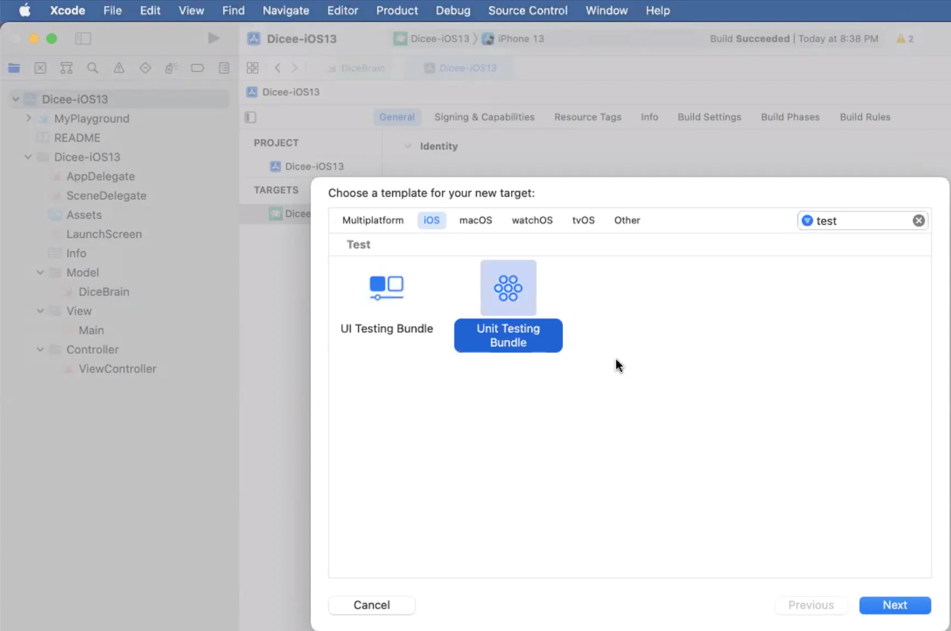Switch to the Other template tab
Screen dimensions: 951x631
[x=627, y=220]
